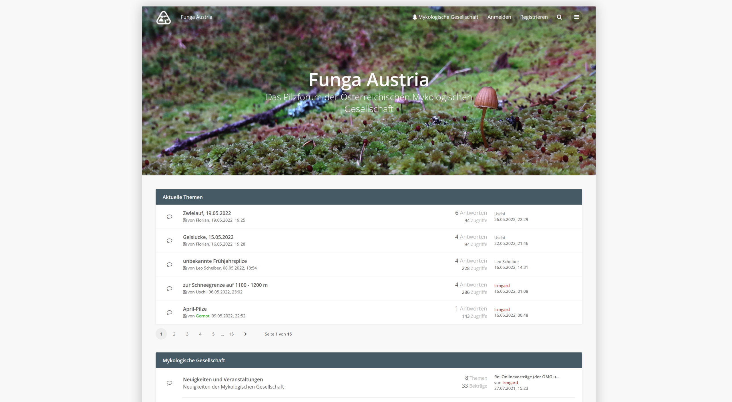Click speech bubble icon for Zwielauf topic
The height and width of the screenshot is (402, 732).
[x=169, y=217]
